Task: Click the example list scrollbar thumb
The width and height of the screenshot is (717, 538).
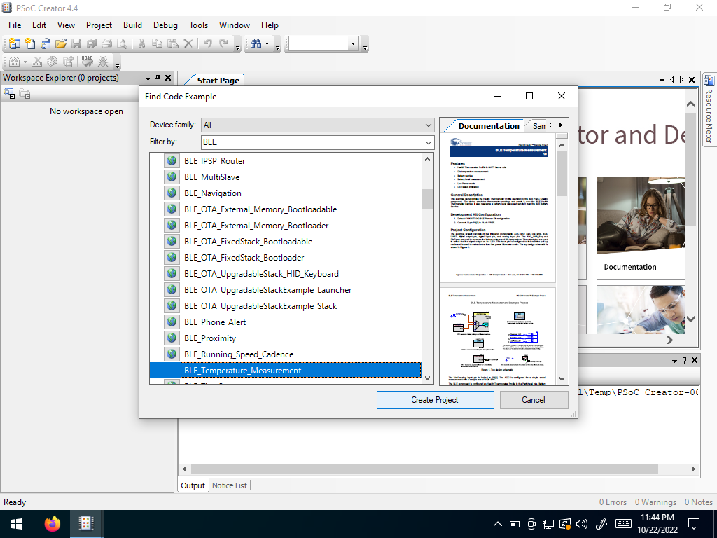Action: (428, 198)
